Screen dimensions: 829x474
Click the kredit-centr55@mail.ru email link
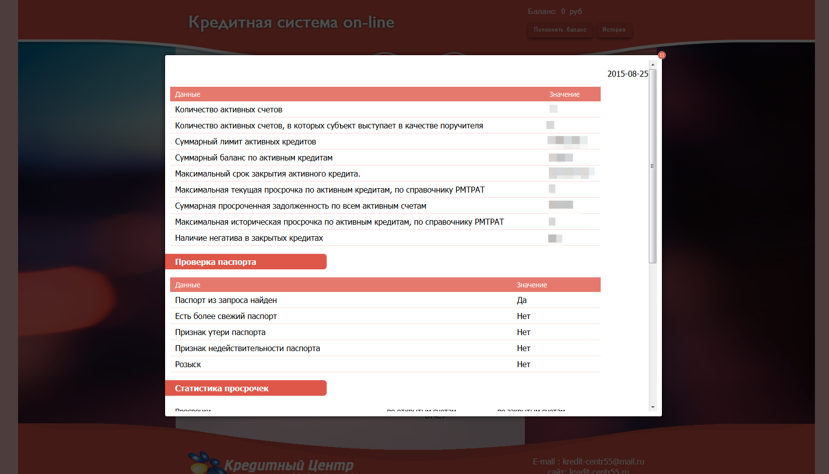(603, 461)
